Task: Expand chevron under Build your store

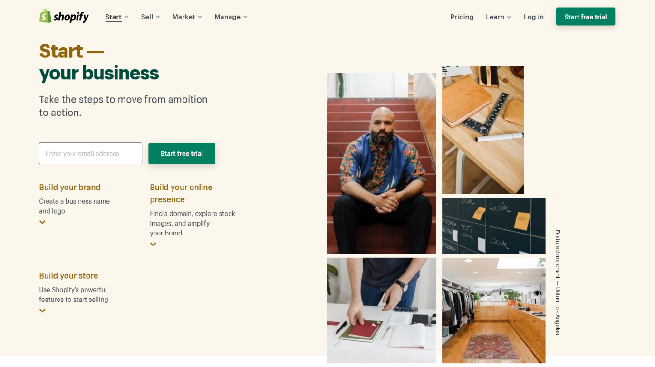Action: pyautogui.click(x=43, y=311)
